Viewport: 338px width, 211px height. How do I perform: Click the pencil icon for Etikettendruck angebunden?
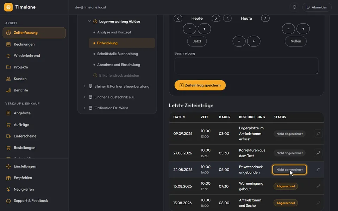coord(318,170)
